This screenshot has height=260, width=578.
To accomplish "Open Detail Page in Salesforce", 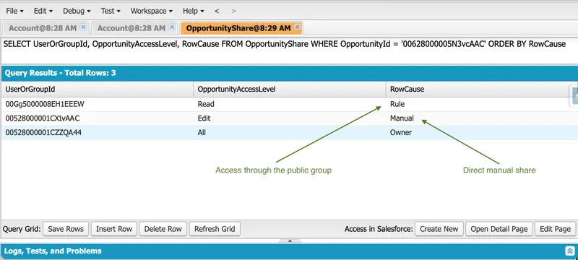I will tap(499, 229).
